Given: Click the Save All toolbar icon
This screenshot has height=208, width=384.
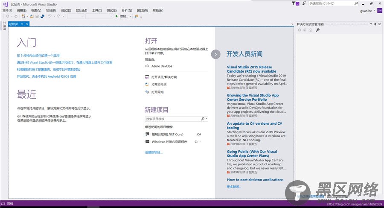Looking at the screenshot, I should pyautogui.click(x=42, y=16).
